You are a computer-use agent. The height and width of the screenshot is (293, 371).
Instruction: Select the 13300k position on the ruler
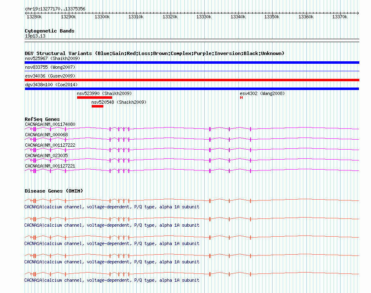tap(102, 17)
